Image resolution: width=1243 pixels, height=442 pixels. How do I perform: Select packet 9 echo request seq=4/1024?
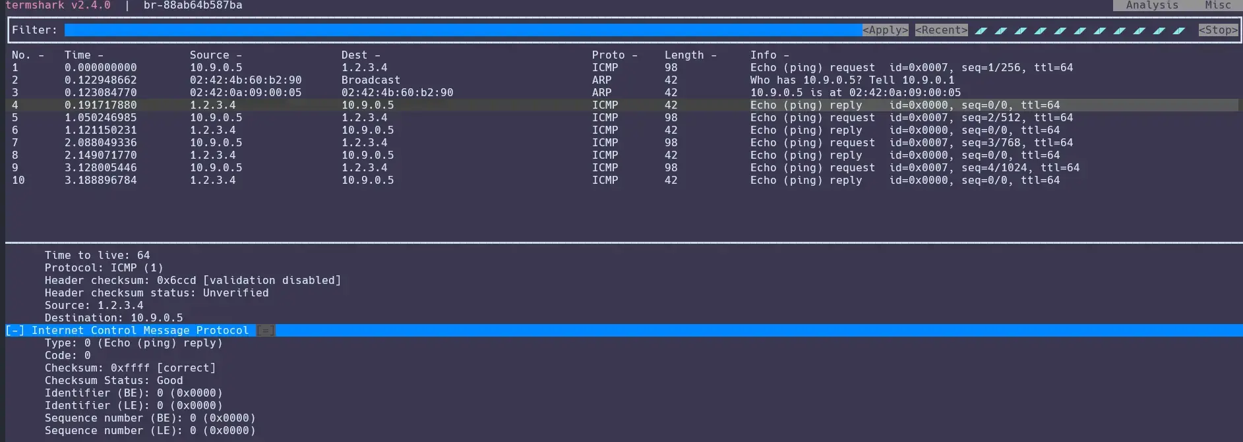pyautogui.click(x=621, y=168)
